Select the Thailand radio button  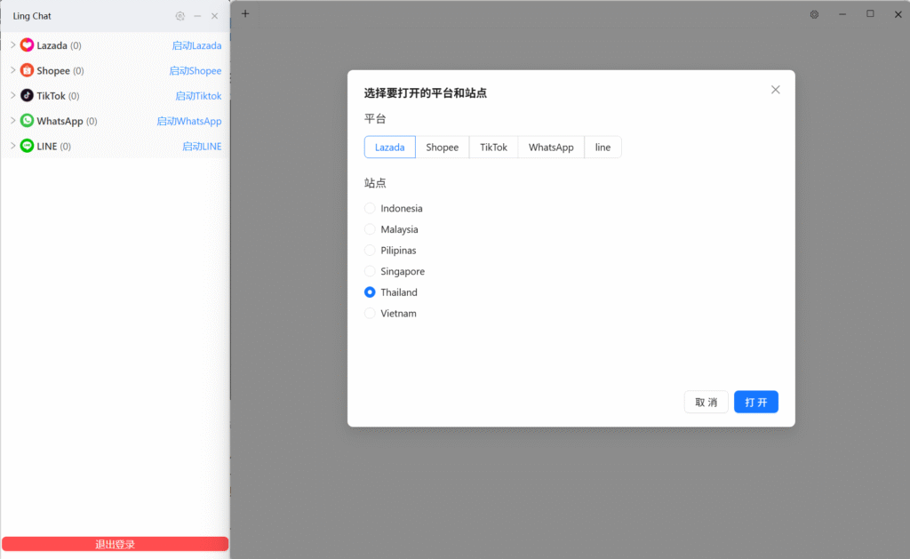370,292
